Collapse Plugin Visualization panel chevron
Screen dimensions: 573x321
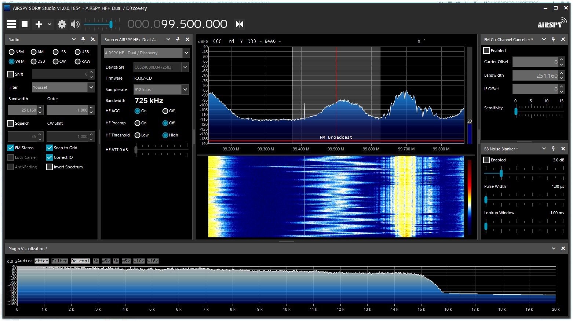[554, 248]
